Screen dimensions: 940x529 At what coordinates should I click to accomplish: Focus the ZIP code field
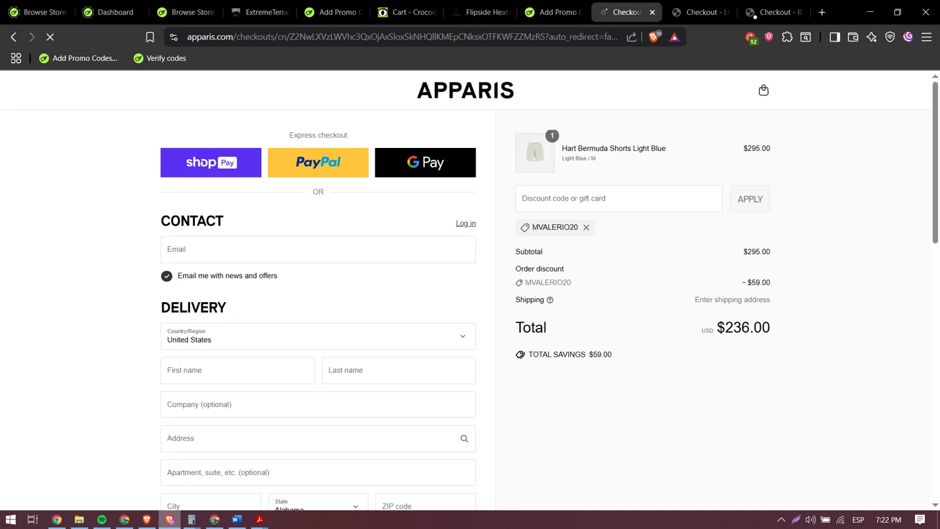click(426, 502)
